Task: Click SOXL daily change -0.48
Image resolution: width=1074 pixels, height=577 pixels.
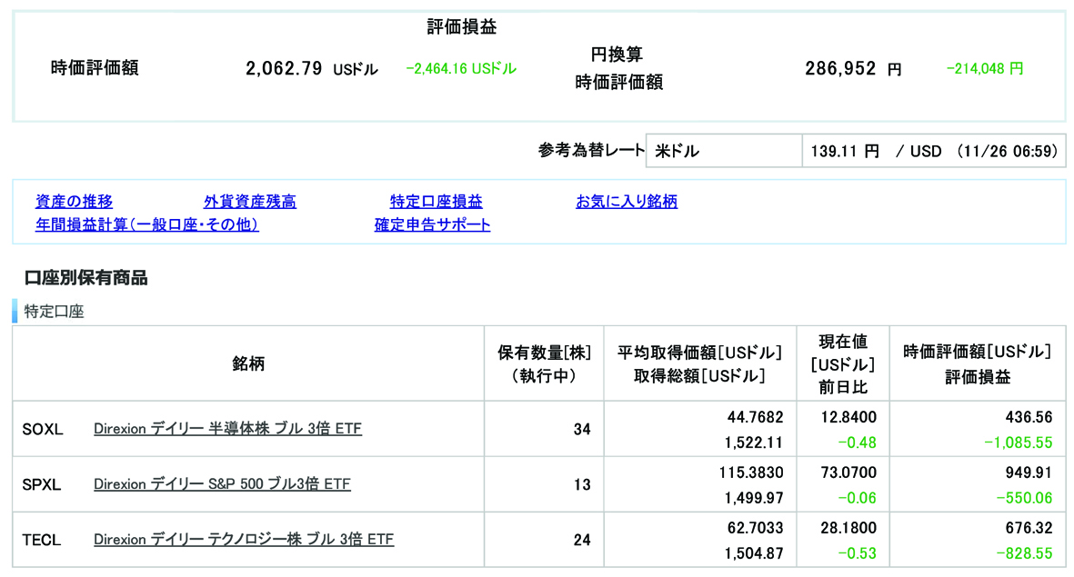Action: tap(857, 443)
